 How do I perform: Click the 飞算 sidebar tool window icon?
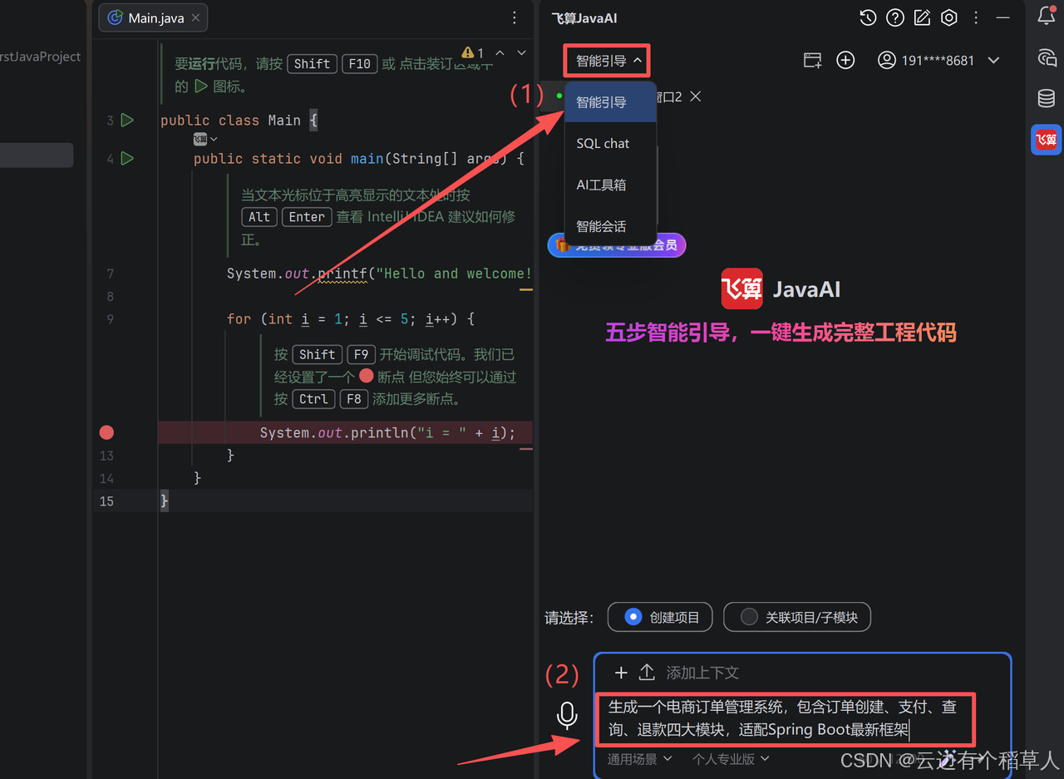pos(1047,140)
